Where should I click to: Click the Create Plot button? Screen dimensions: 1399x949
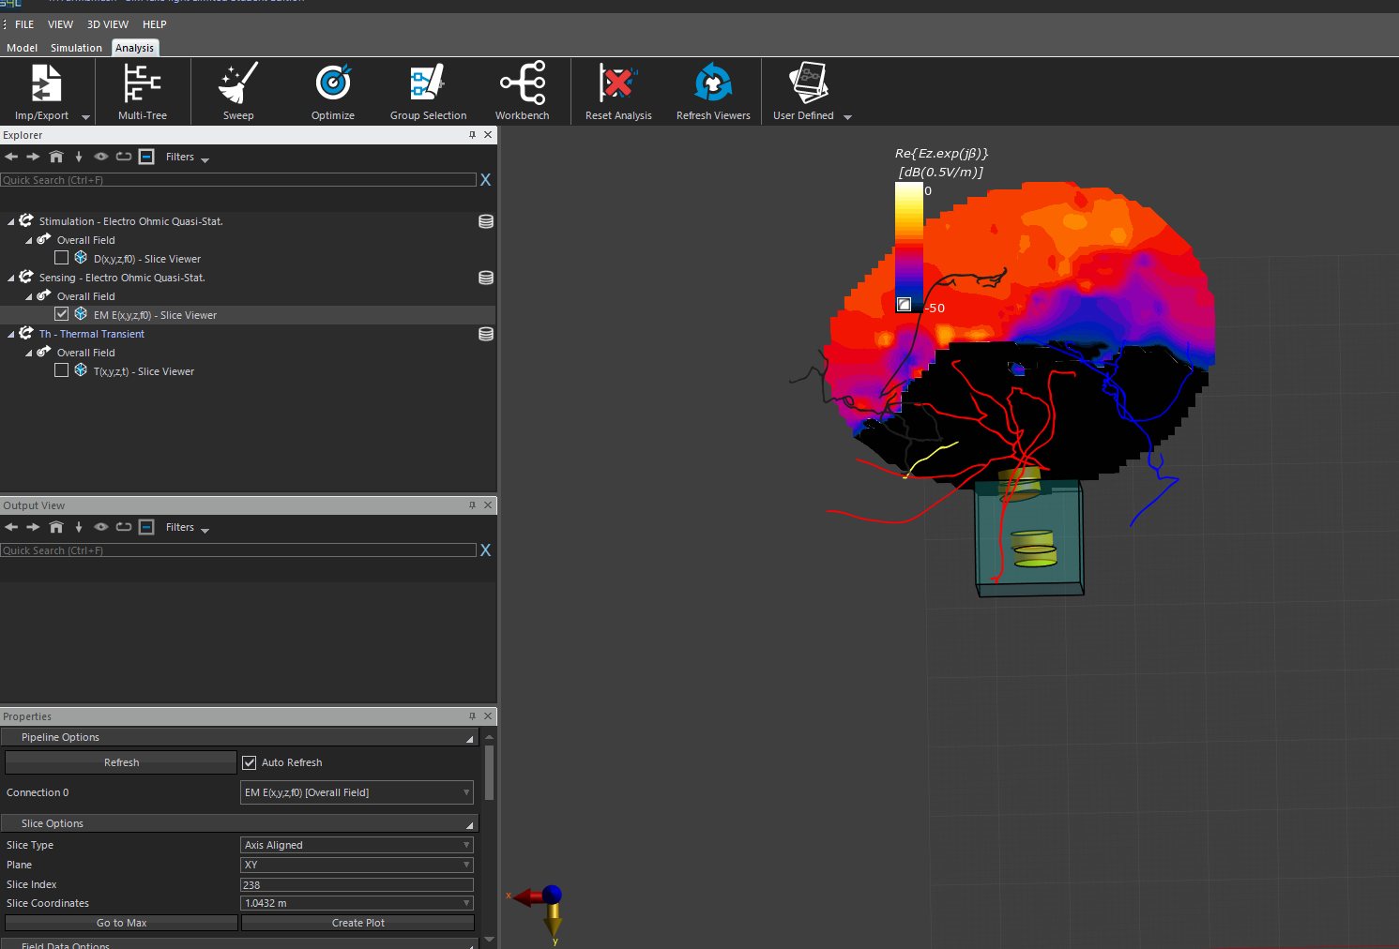coord(357,923)
